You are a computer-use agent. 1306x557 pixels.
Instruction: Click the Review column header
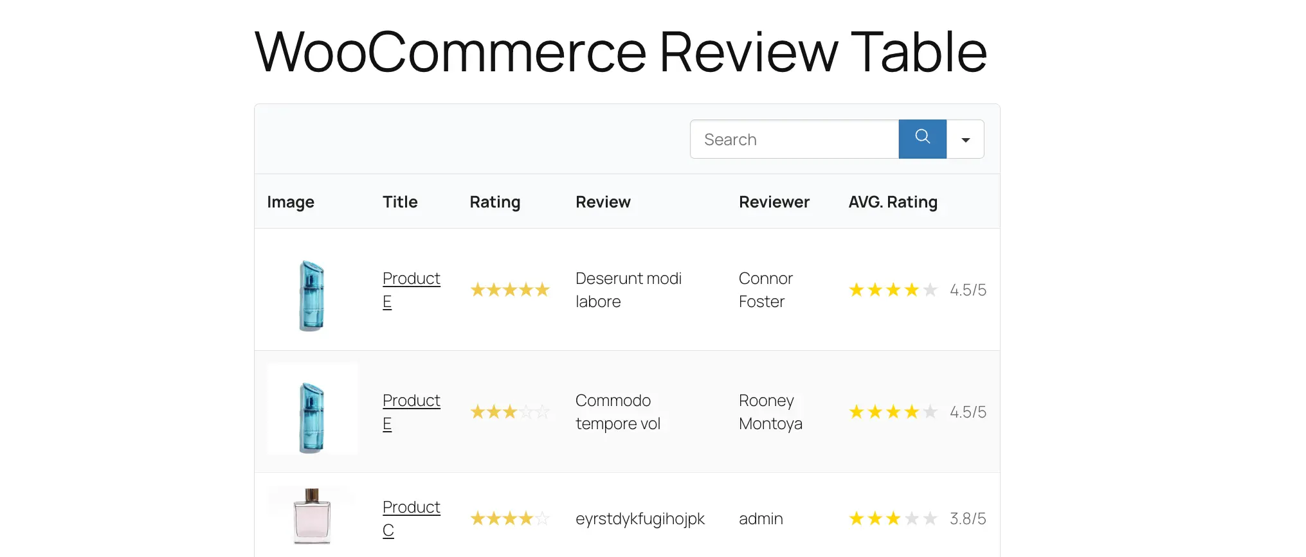[603, 202]
